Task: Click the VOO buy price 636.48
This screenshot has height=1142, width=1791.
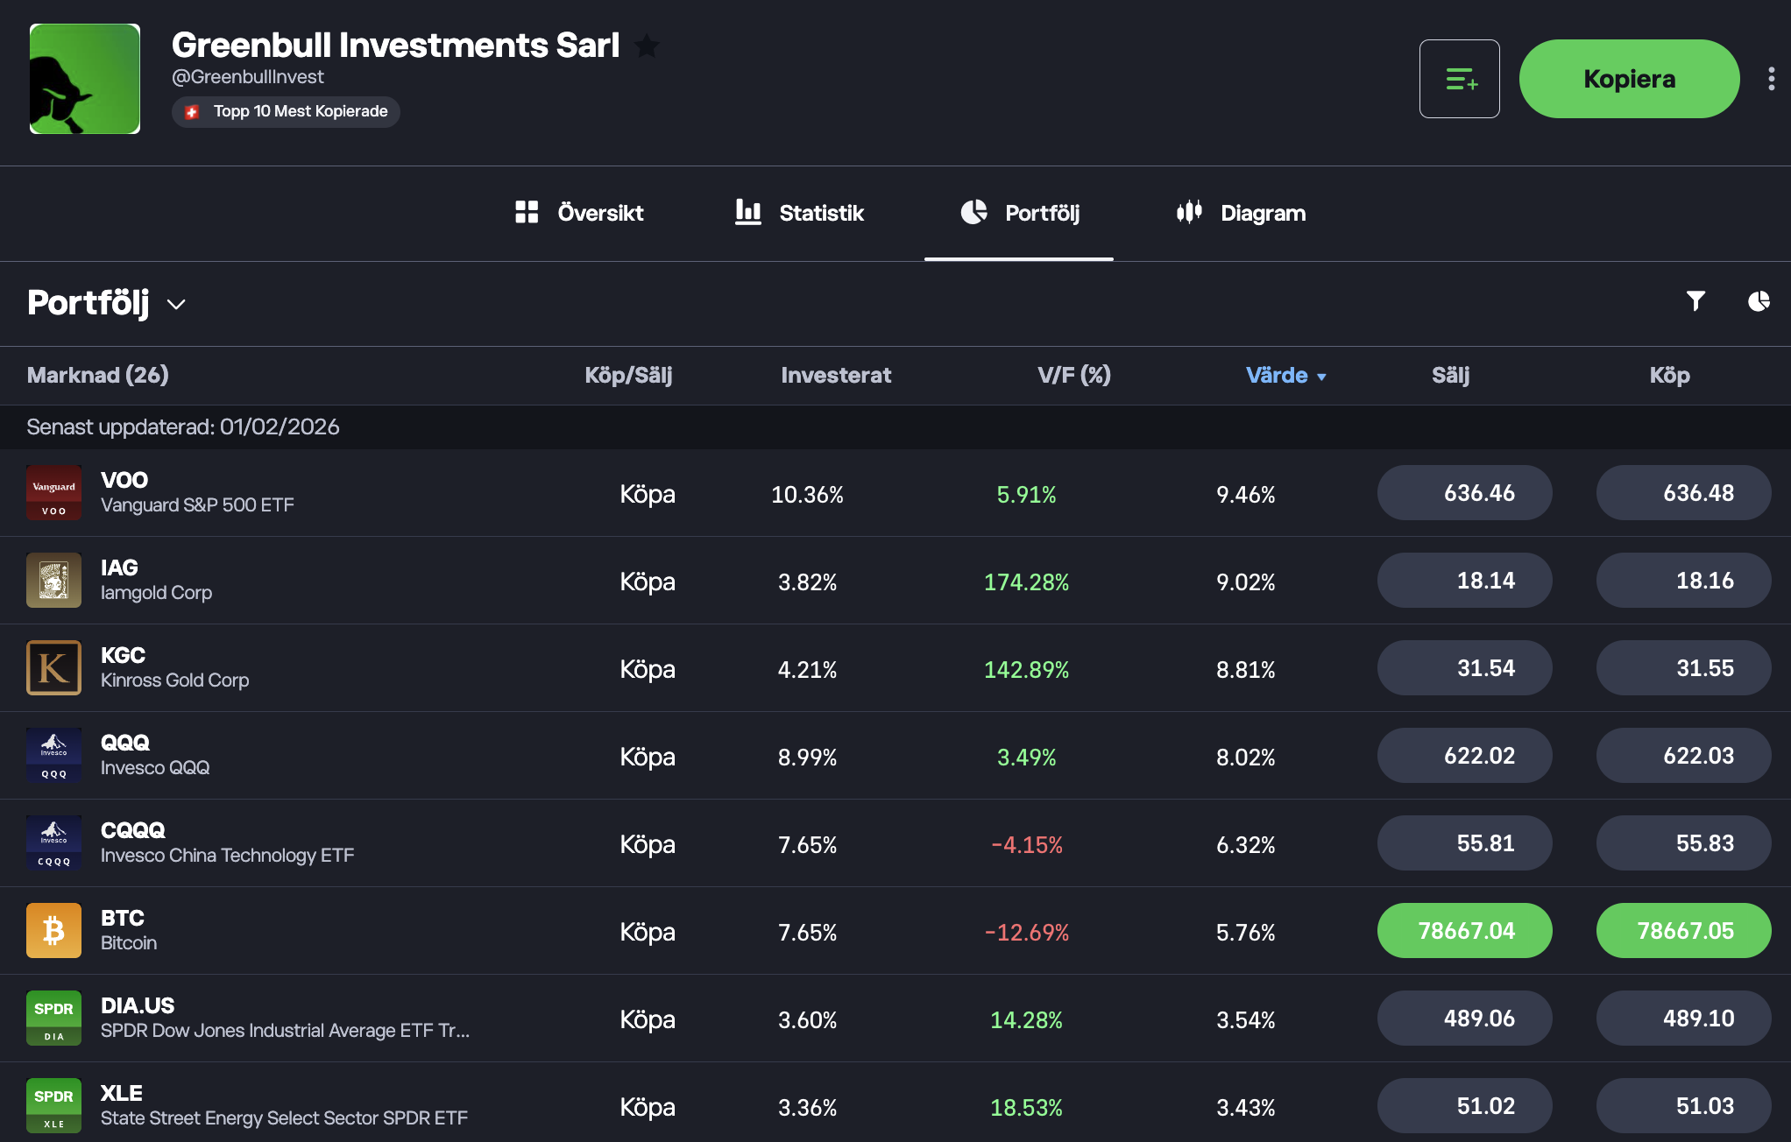Action: pos(1683,492)
